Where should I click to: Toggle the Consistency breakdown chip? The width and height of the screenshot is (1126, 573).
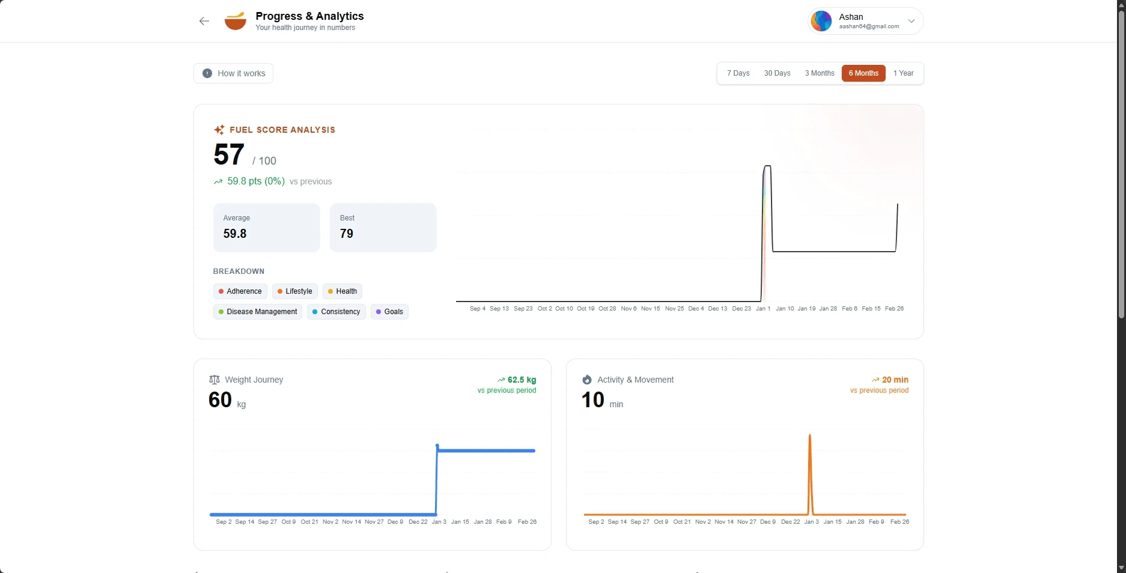pos(336,312)
